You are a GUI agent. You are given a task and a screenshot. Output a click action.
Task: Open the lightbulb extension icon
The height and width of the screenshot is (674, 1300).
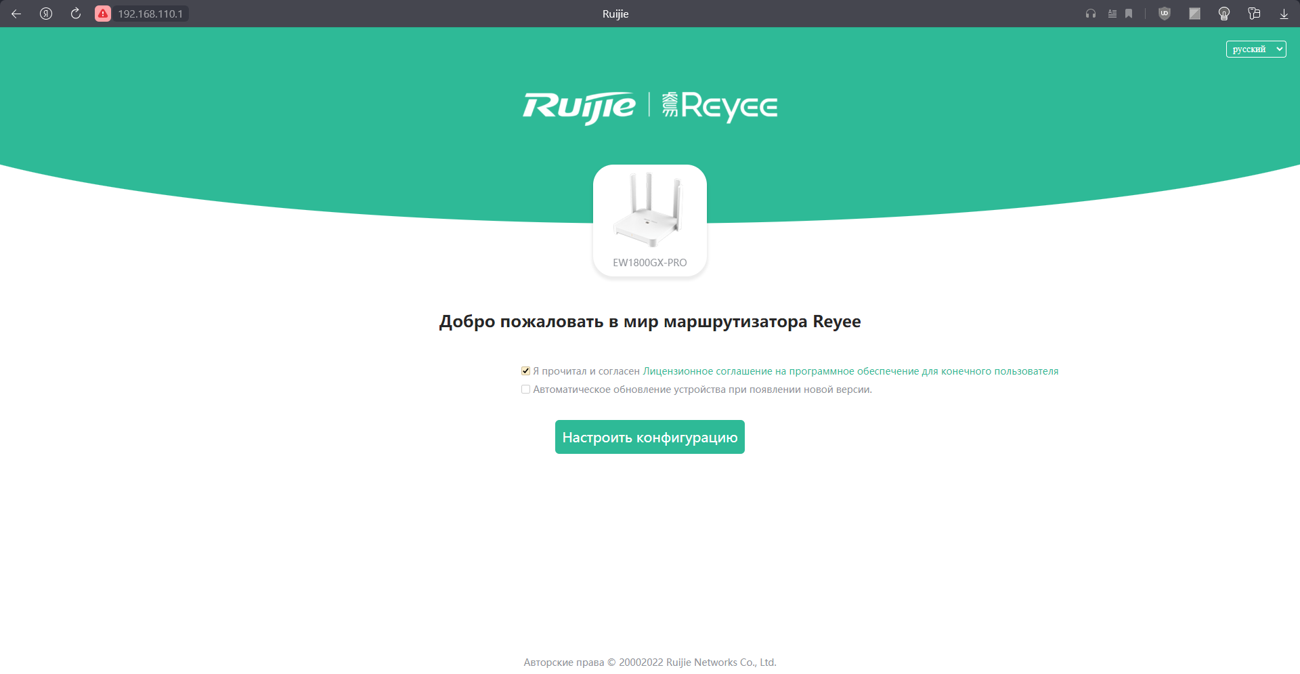[1224, 14]
